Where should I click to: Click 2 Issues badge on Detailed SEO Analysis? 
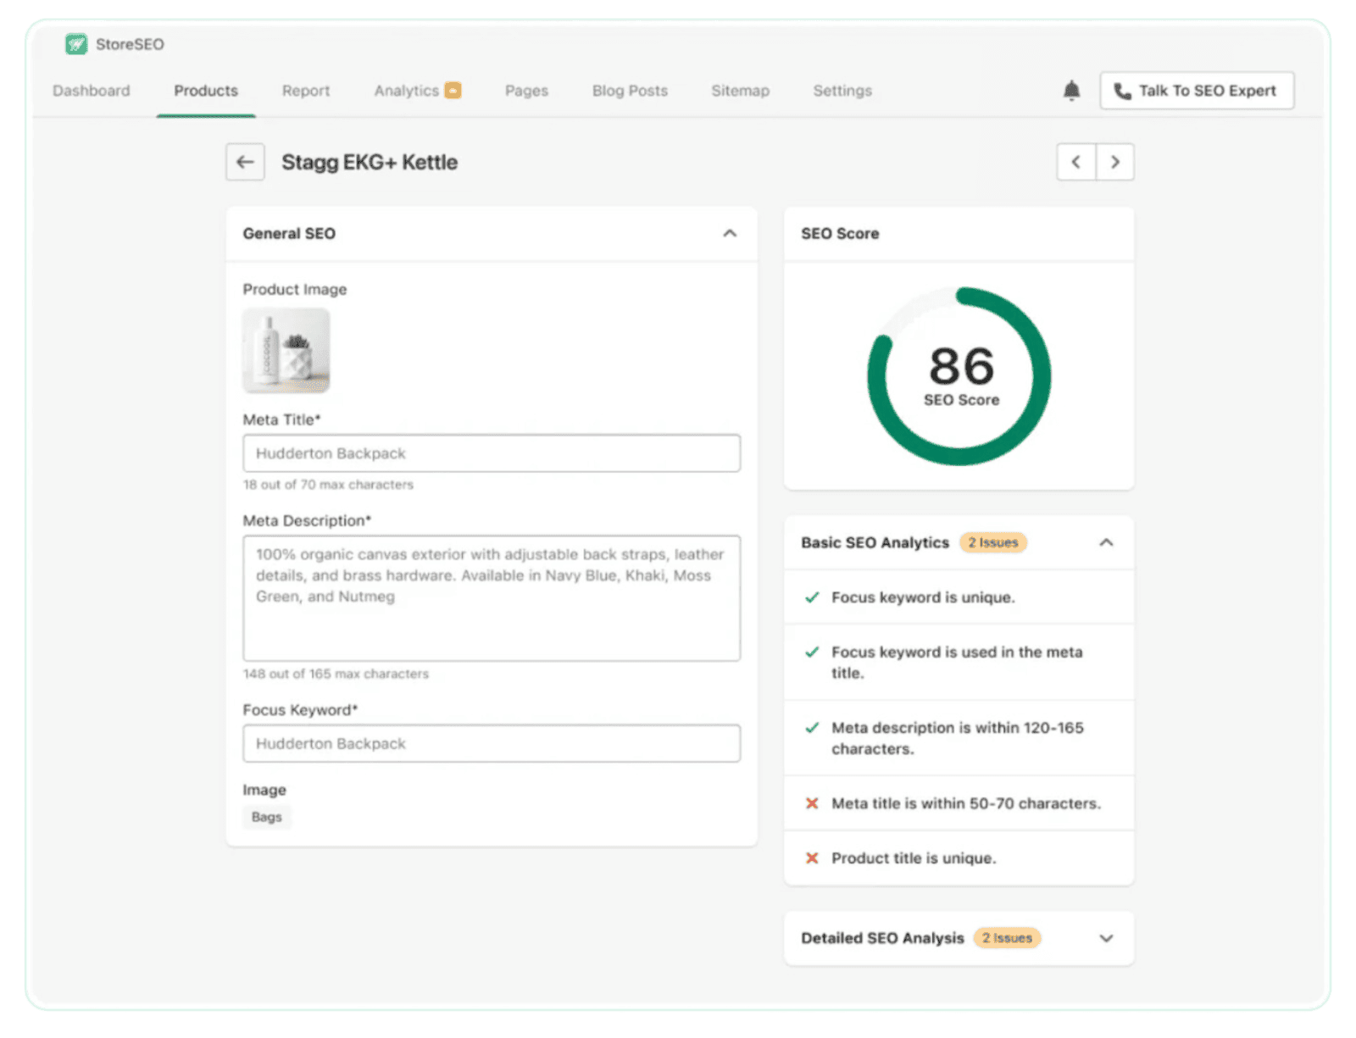tap(1007, 938)
